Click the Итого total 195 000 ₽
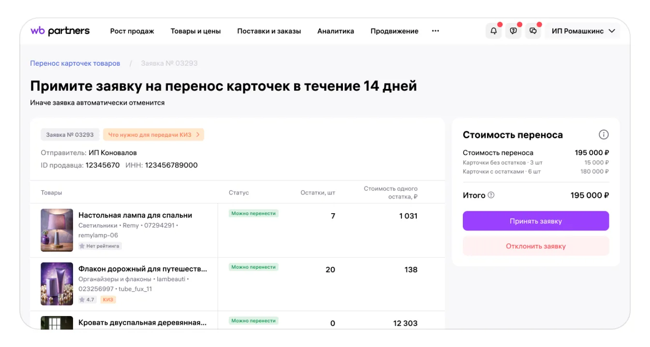The width and height of the screenshot is (650, 347). click(x=590, y=195)
